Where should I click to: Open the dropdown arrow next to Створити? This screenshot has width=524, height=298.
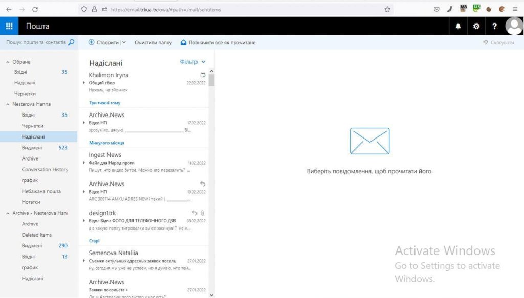124,43
